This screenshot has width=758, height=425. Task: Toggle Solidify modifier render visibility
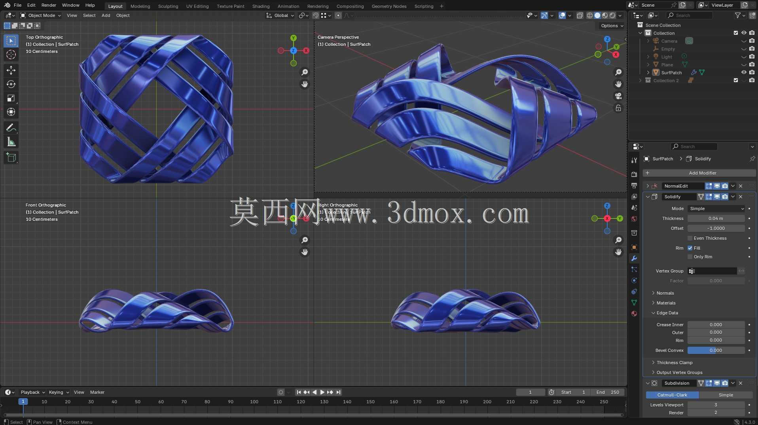pos(725,197)
